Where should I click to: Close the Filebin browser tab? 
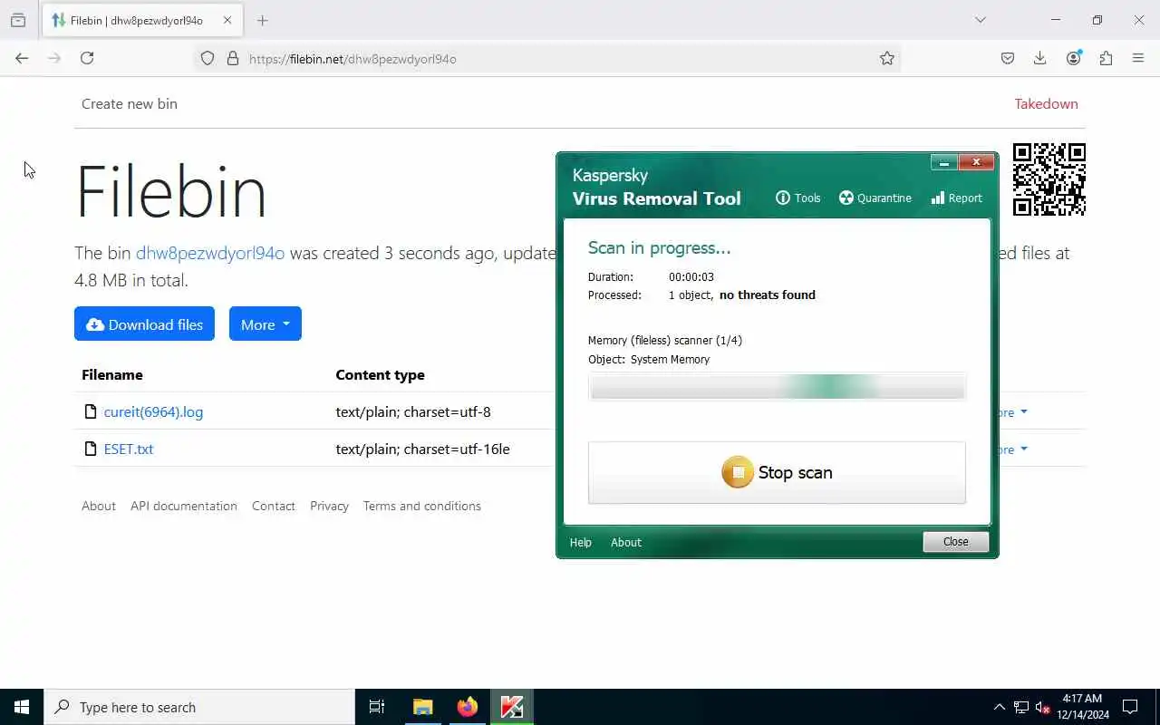tap(227, 20)
